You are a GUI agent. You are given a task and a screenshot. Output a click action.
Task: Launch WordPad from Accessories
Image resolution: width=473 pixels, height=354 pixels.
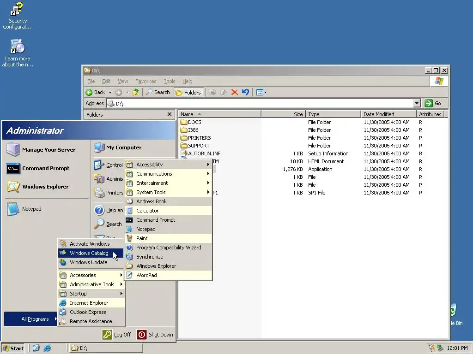[168, 275]
